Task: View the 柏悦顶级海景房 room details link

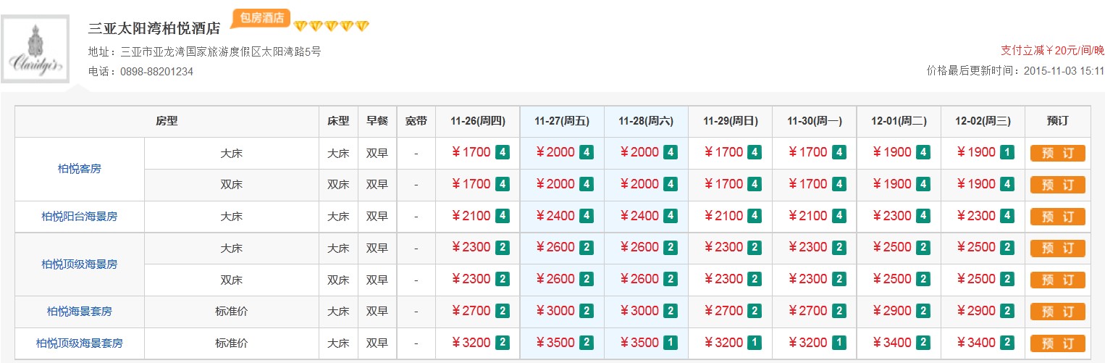Action: pos(80,264)
